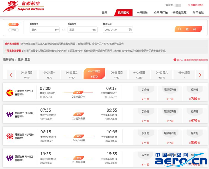Image resolution: width=209 pixels, height=169 pixels.
Task: Select the 05-01 周日 date tab
Action: click(184, 75)
